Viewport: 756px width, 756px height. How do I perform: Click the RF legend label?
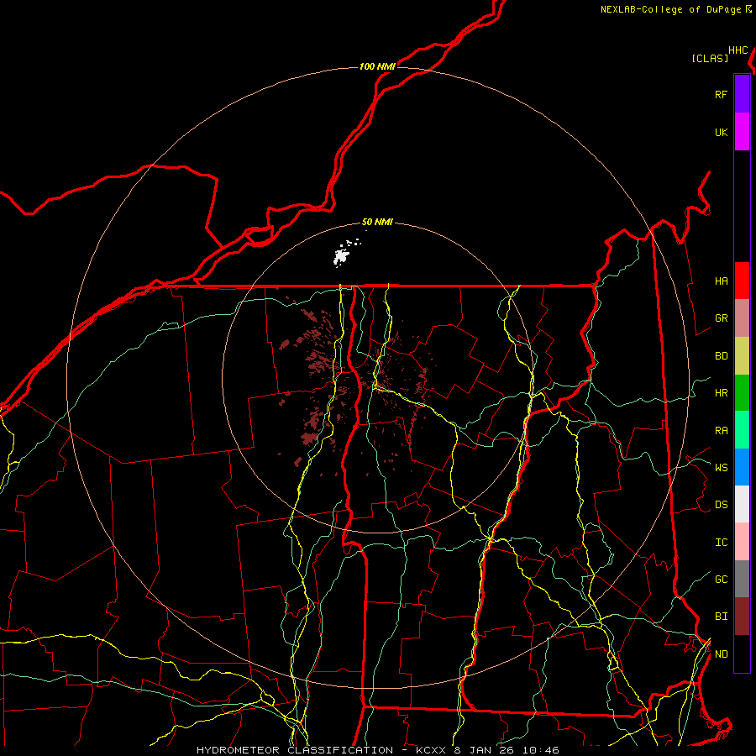click(x=721, y=94)
